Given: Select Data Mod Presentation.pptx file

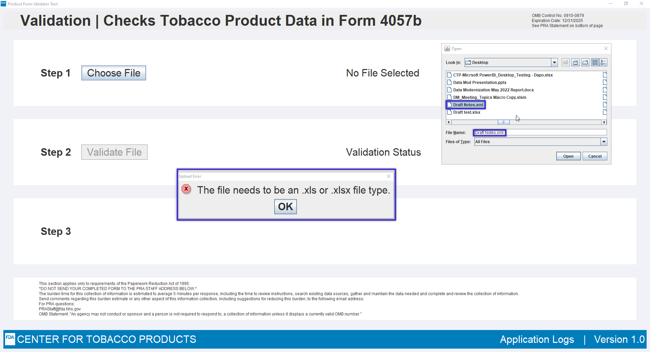Looking at the screenshot, I should click(479, 83).
